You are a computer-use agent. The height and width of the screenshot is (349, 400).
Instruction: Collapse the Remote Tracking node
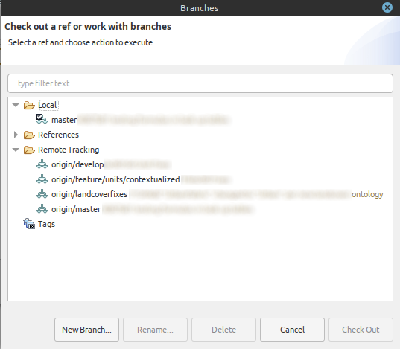[16, 150]
